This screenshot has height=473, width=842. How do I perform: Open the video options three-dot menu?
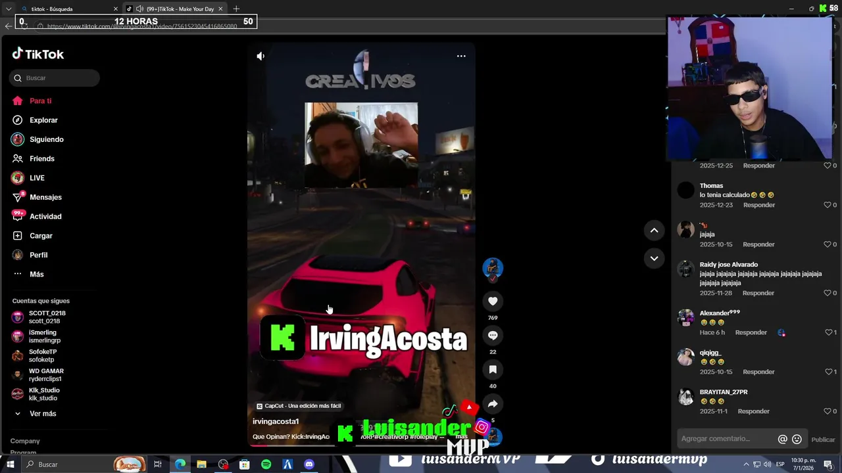pos(461,56)
